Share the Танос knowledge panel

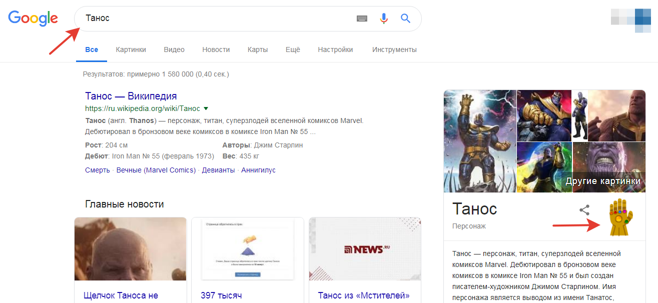pyautogui.click(x=584, y=210)
